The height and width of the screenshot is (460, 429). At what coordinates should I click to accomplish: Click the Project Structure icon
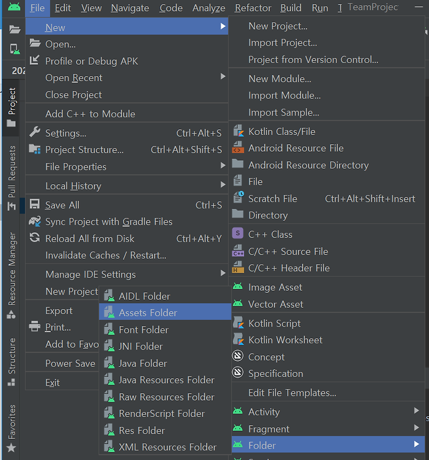pos(34,149)
